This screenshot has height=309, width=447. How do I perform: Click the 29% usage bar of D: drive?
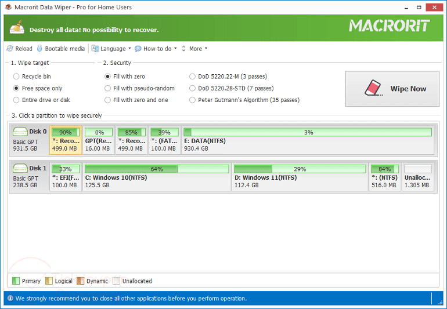300,169
